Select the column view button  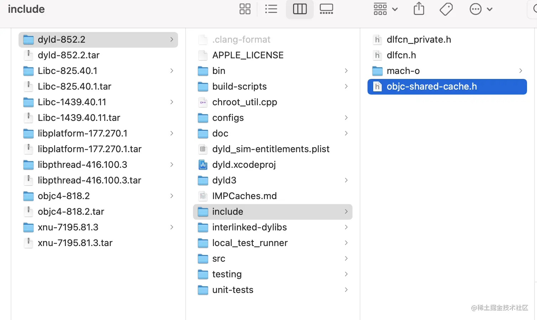click(x=300, y=9)
